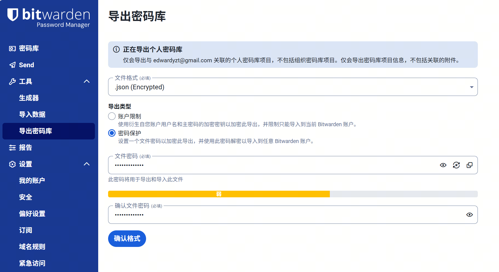This screenshot has width=499, height=272.
Task: Open the 生成器 menu item
Action: 29,98
